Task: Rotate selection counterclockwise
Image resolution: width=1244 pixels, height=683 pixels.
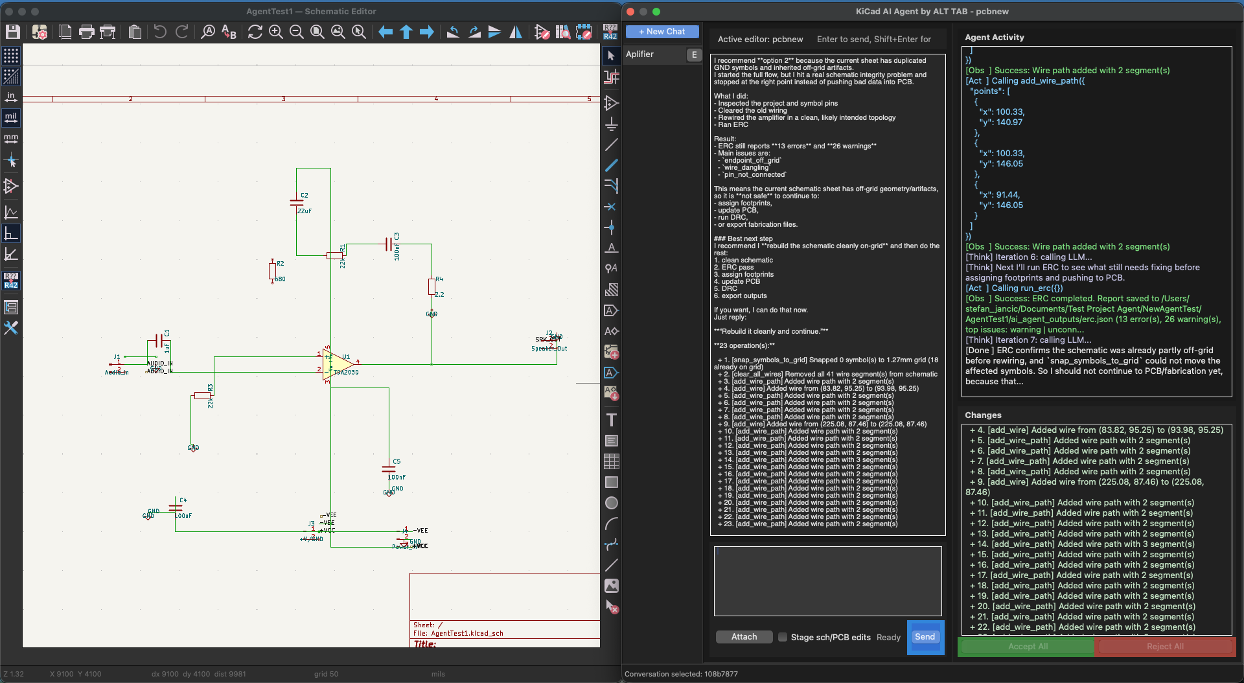Action: [x=453, y=31]
